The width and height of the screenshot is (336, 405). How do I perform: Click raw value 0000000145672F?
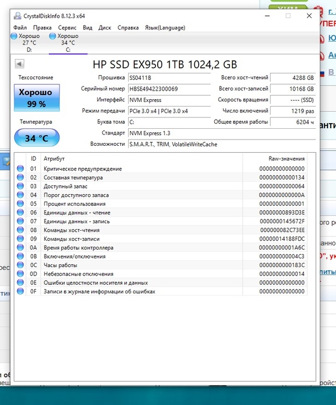(x=282, y=222)
